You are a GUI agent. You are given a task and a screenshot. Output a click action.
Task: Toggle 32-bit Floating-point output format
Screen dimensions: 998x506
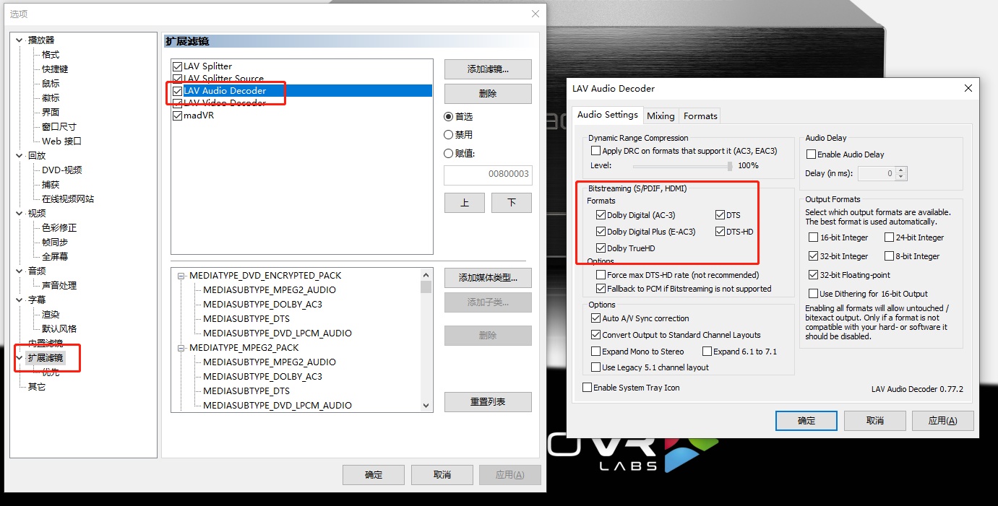coord(814,275)
